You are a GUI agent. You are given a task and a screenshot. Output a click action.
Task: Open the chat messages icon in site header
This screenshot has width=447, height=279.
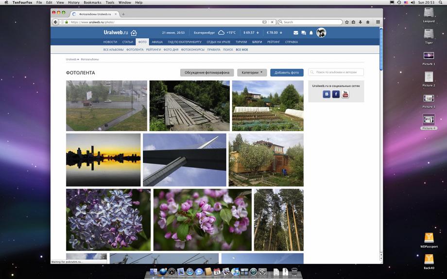pos(304,33)
